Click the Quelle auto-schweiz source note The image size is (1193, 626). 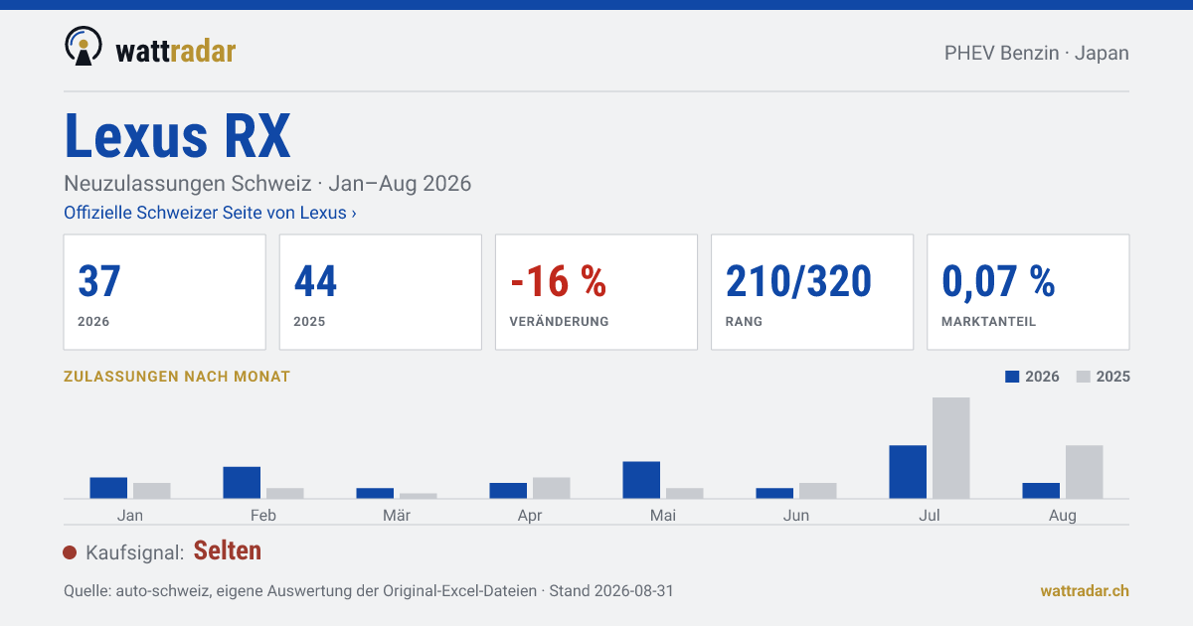[x=369, y=591]
